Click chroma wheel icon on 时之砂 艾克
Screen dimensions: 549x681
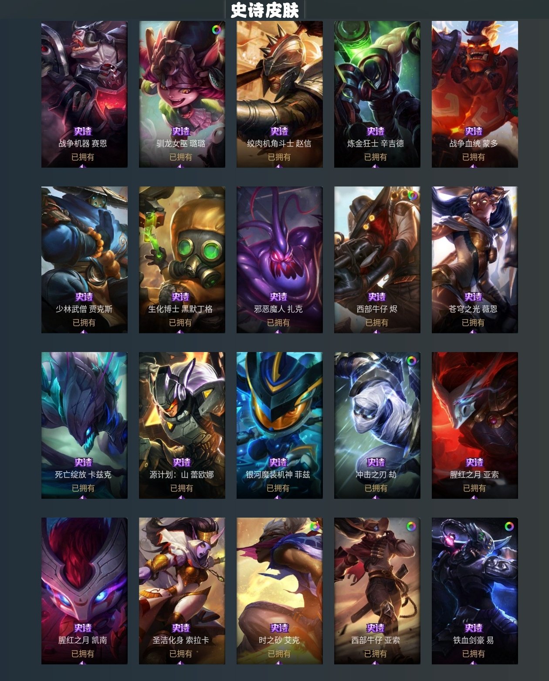pos(314,526)
